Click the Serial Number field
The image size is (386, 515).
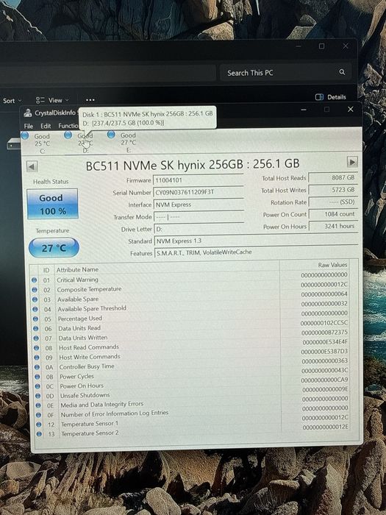pyautogui.click(x=199, y=192)
